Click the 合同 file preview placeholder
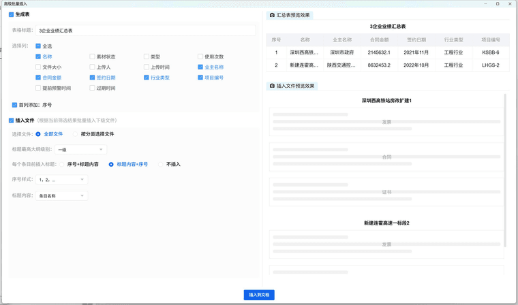518x305 pixels. [x=386, y=157]
